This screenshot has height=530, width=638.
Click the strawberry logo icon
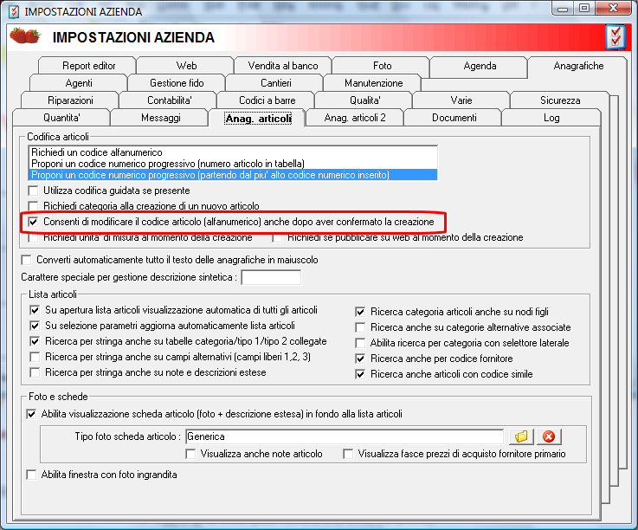(25, 36)
